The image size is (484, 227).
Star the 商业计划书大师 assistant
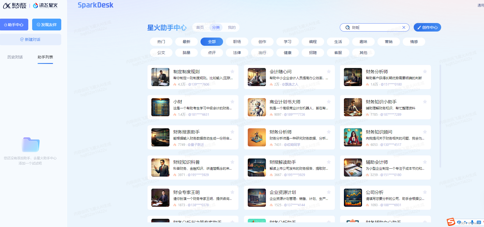tap(329, 102)
